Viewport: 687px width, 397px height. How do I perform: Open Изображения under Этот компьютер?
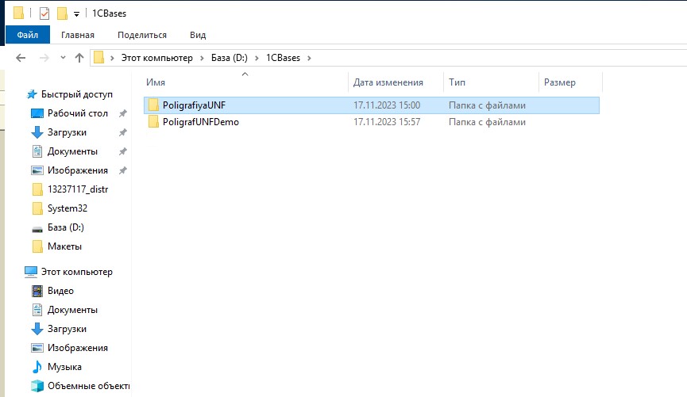tap(78, 348)
